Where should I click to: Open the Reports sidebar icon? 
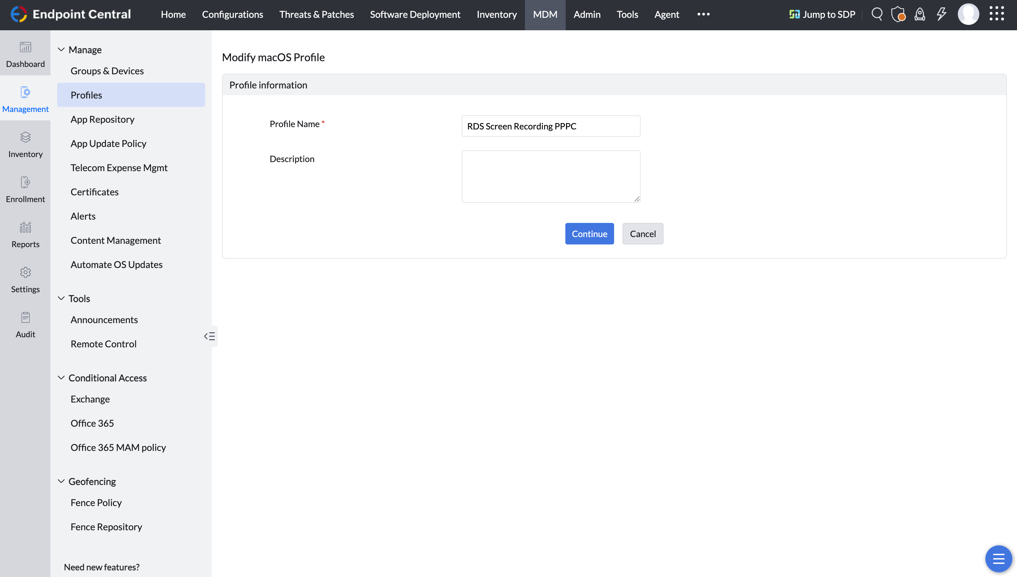coord(25,234)
